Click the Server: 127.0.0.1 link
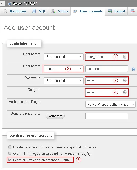 [x=25, y=4]
